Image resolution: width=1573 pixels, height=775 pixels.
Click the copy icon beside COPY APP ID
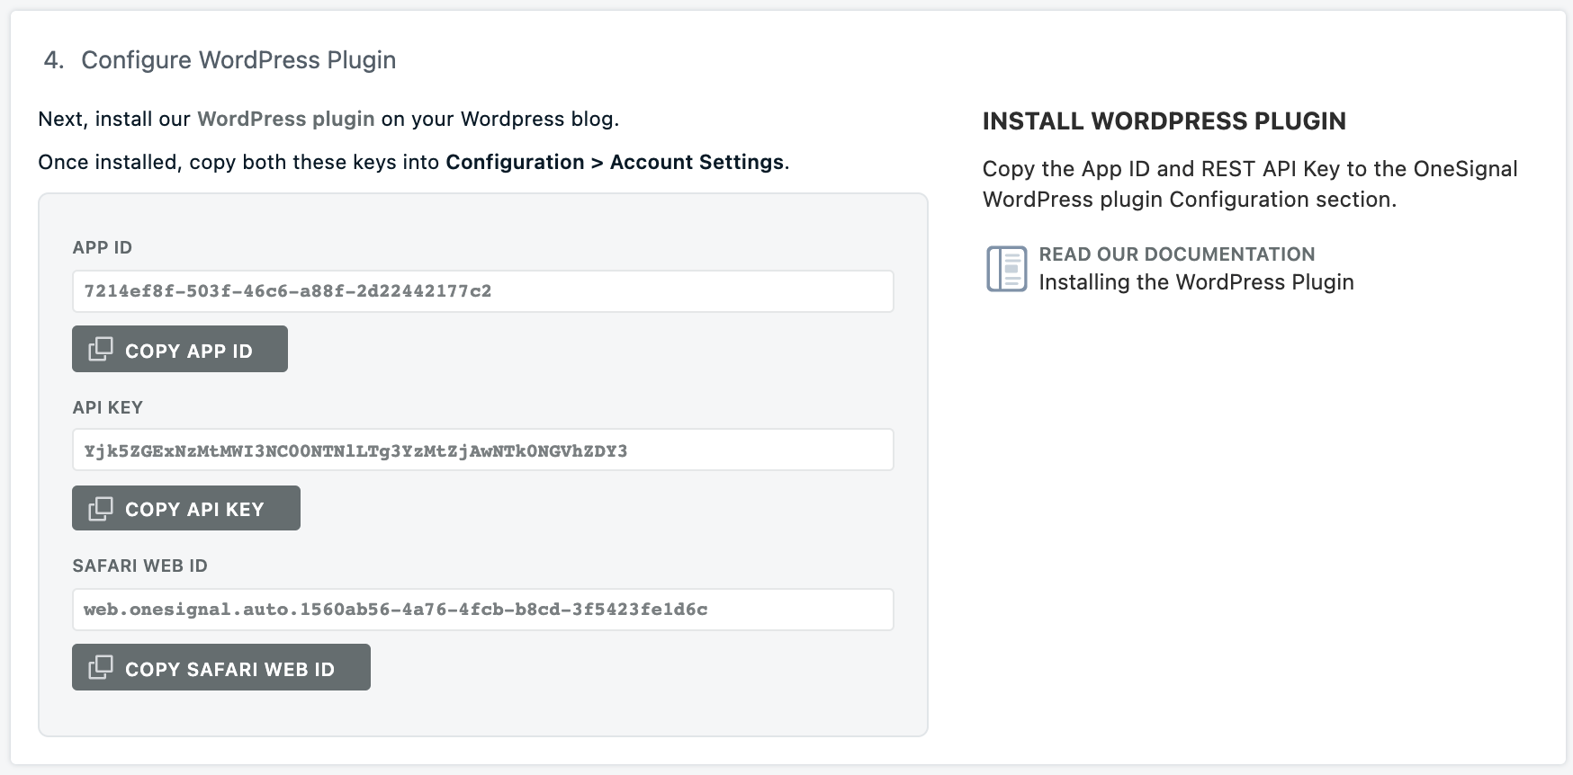[x=101, y=349]
